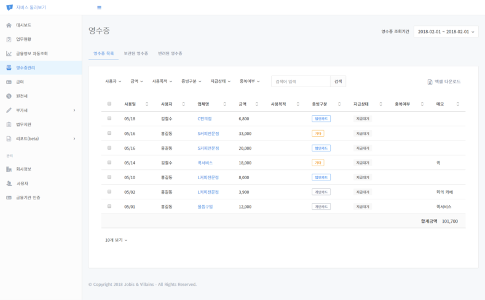485x300 pixels.
Task: Tick the checkbox for 05/01 물품구입 row
Action: pyautogui.click(x=109, y=206)
